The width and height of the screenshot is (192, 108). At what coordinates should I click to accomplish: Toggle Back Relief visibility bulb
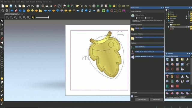tap(191, 18)
